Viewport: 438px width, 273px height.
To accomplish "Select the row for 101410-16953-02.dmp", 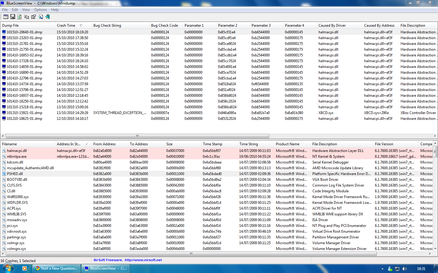I will click(219, 55).
